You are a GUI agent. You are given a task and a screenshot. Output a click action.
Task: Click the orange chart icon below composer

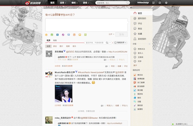tap(74, 35)
